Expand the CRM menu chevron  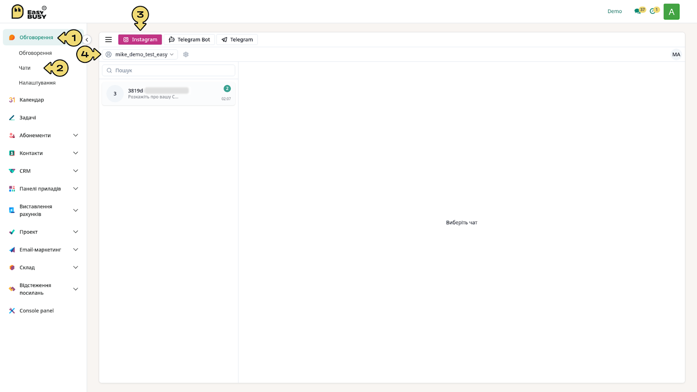[75, 171]
